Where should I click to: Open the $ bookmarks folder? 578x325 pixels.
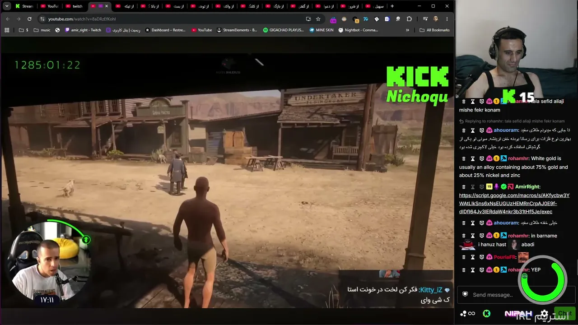click(23, 30)
